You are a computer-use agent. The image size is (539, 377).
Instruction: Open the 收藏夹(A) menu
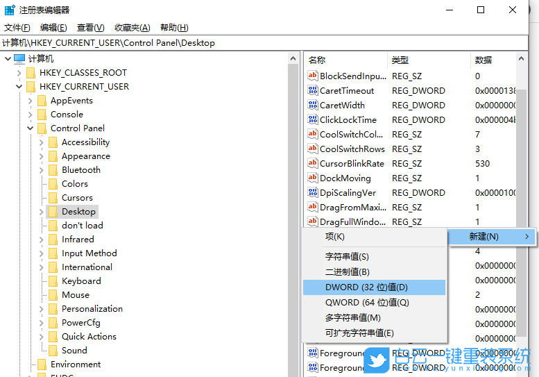point(132,28)
